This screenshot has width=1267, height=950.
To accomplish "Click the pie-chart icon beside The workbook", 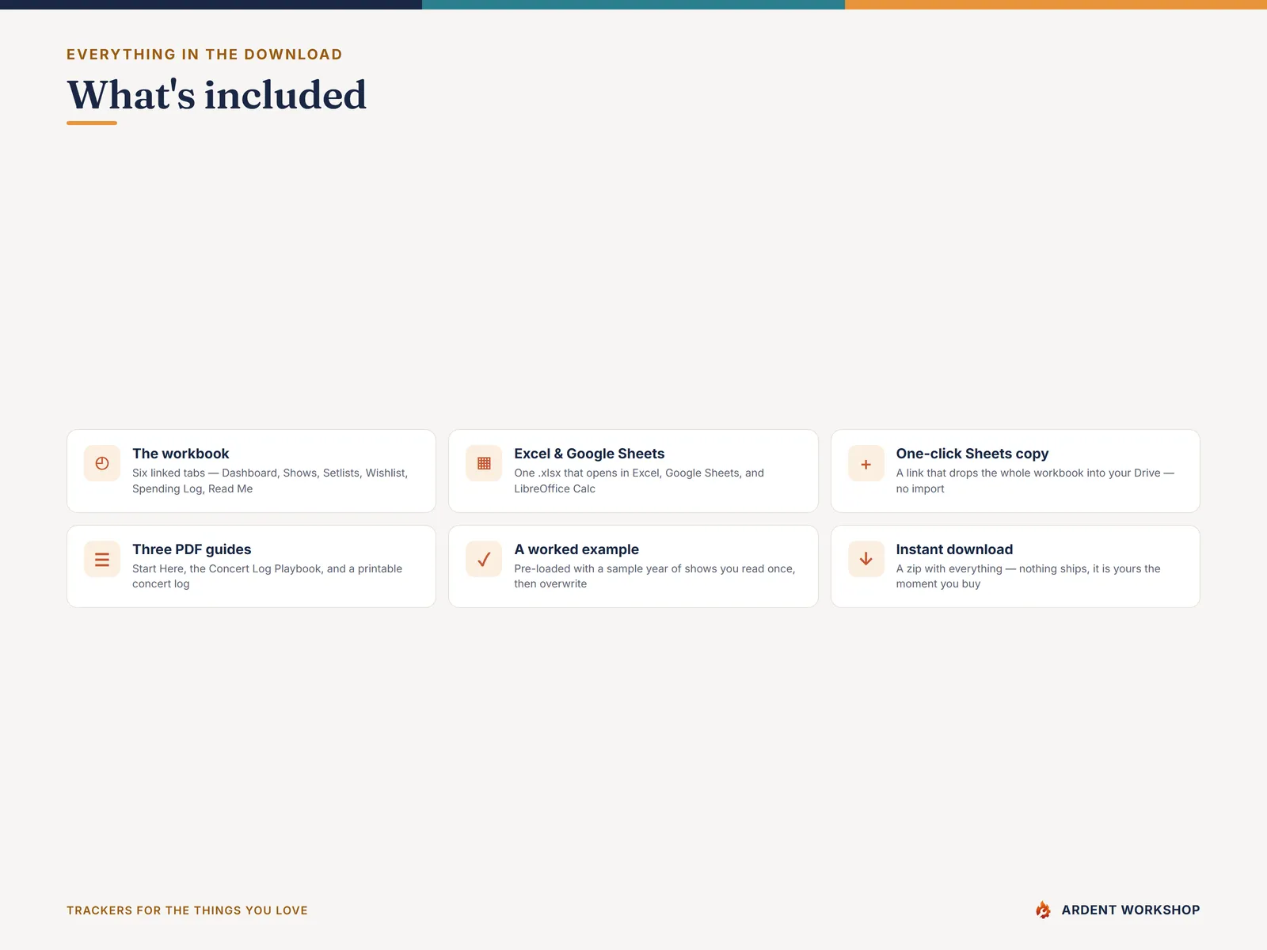I will [x=102, y=464].
